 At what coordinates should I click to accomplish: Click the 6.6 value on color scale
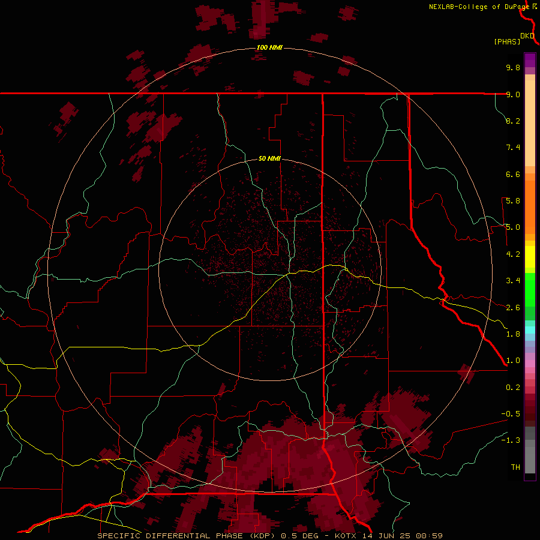[x=513, y=175]
